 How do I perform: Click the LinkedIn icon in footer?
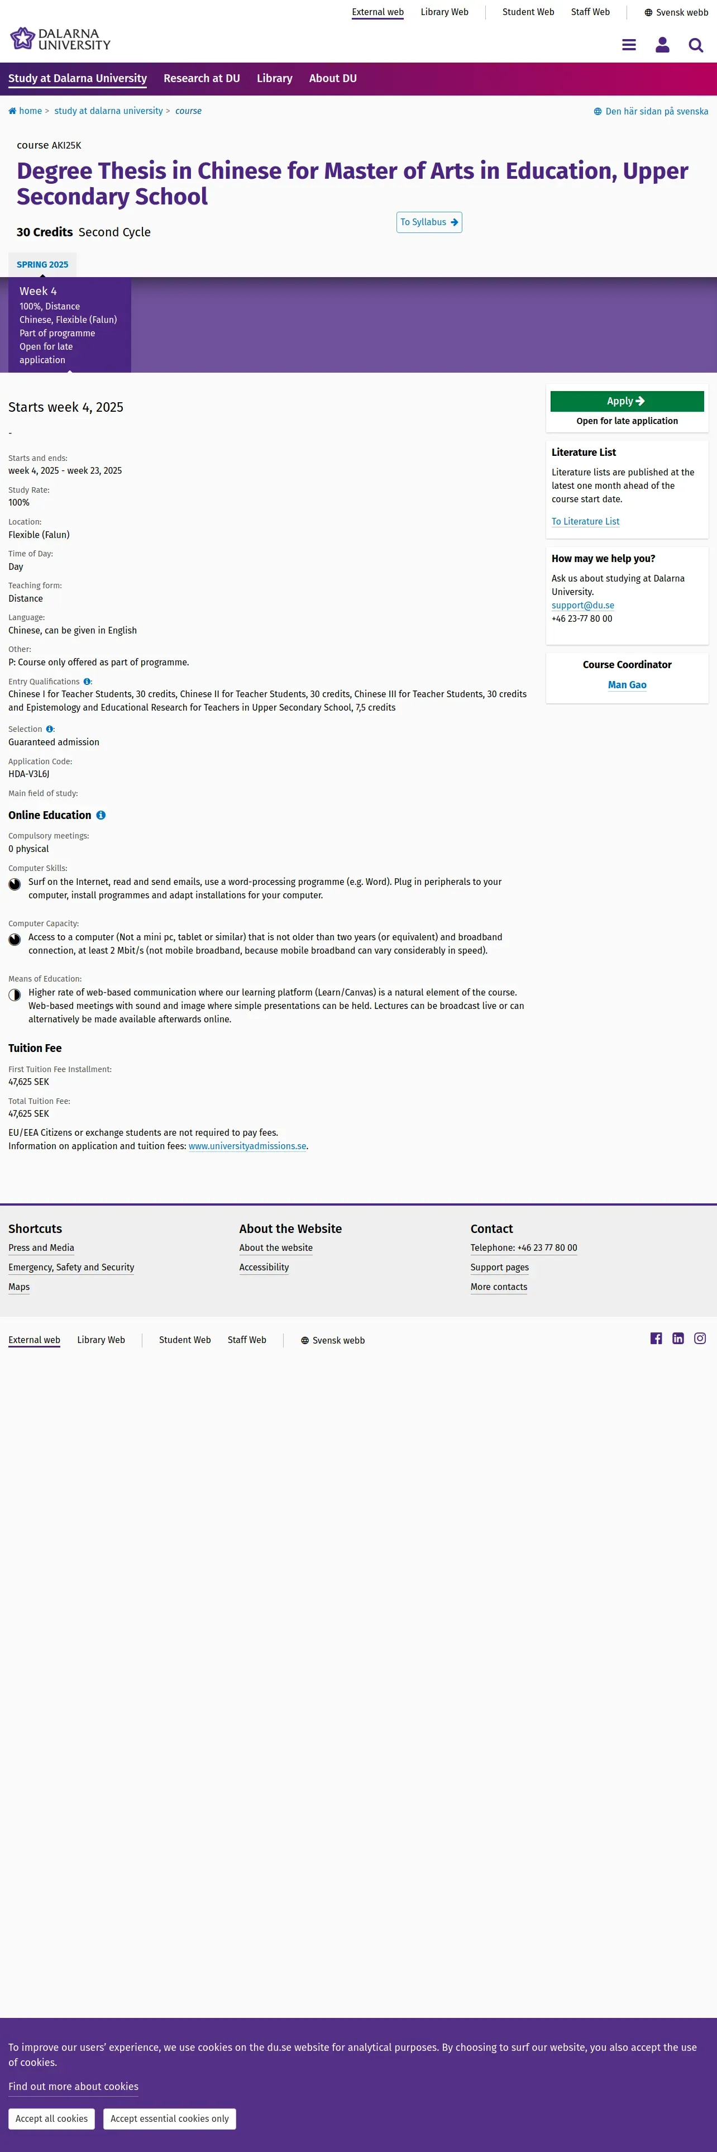678,1339
